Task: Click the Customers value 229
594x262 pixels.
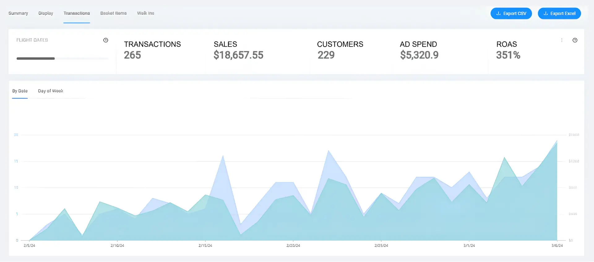Action: (x=326, y=55)
